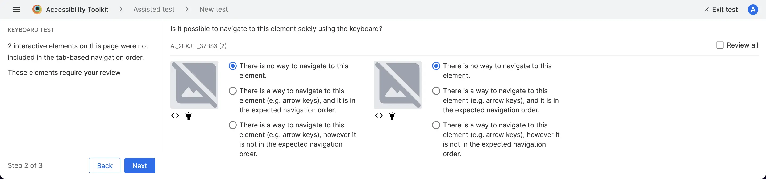Select "not in the expected order" for first element

(x=232, y=125)
